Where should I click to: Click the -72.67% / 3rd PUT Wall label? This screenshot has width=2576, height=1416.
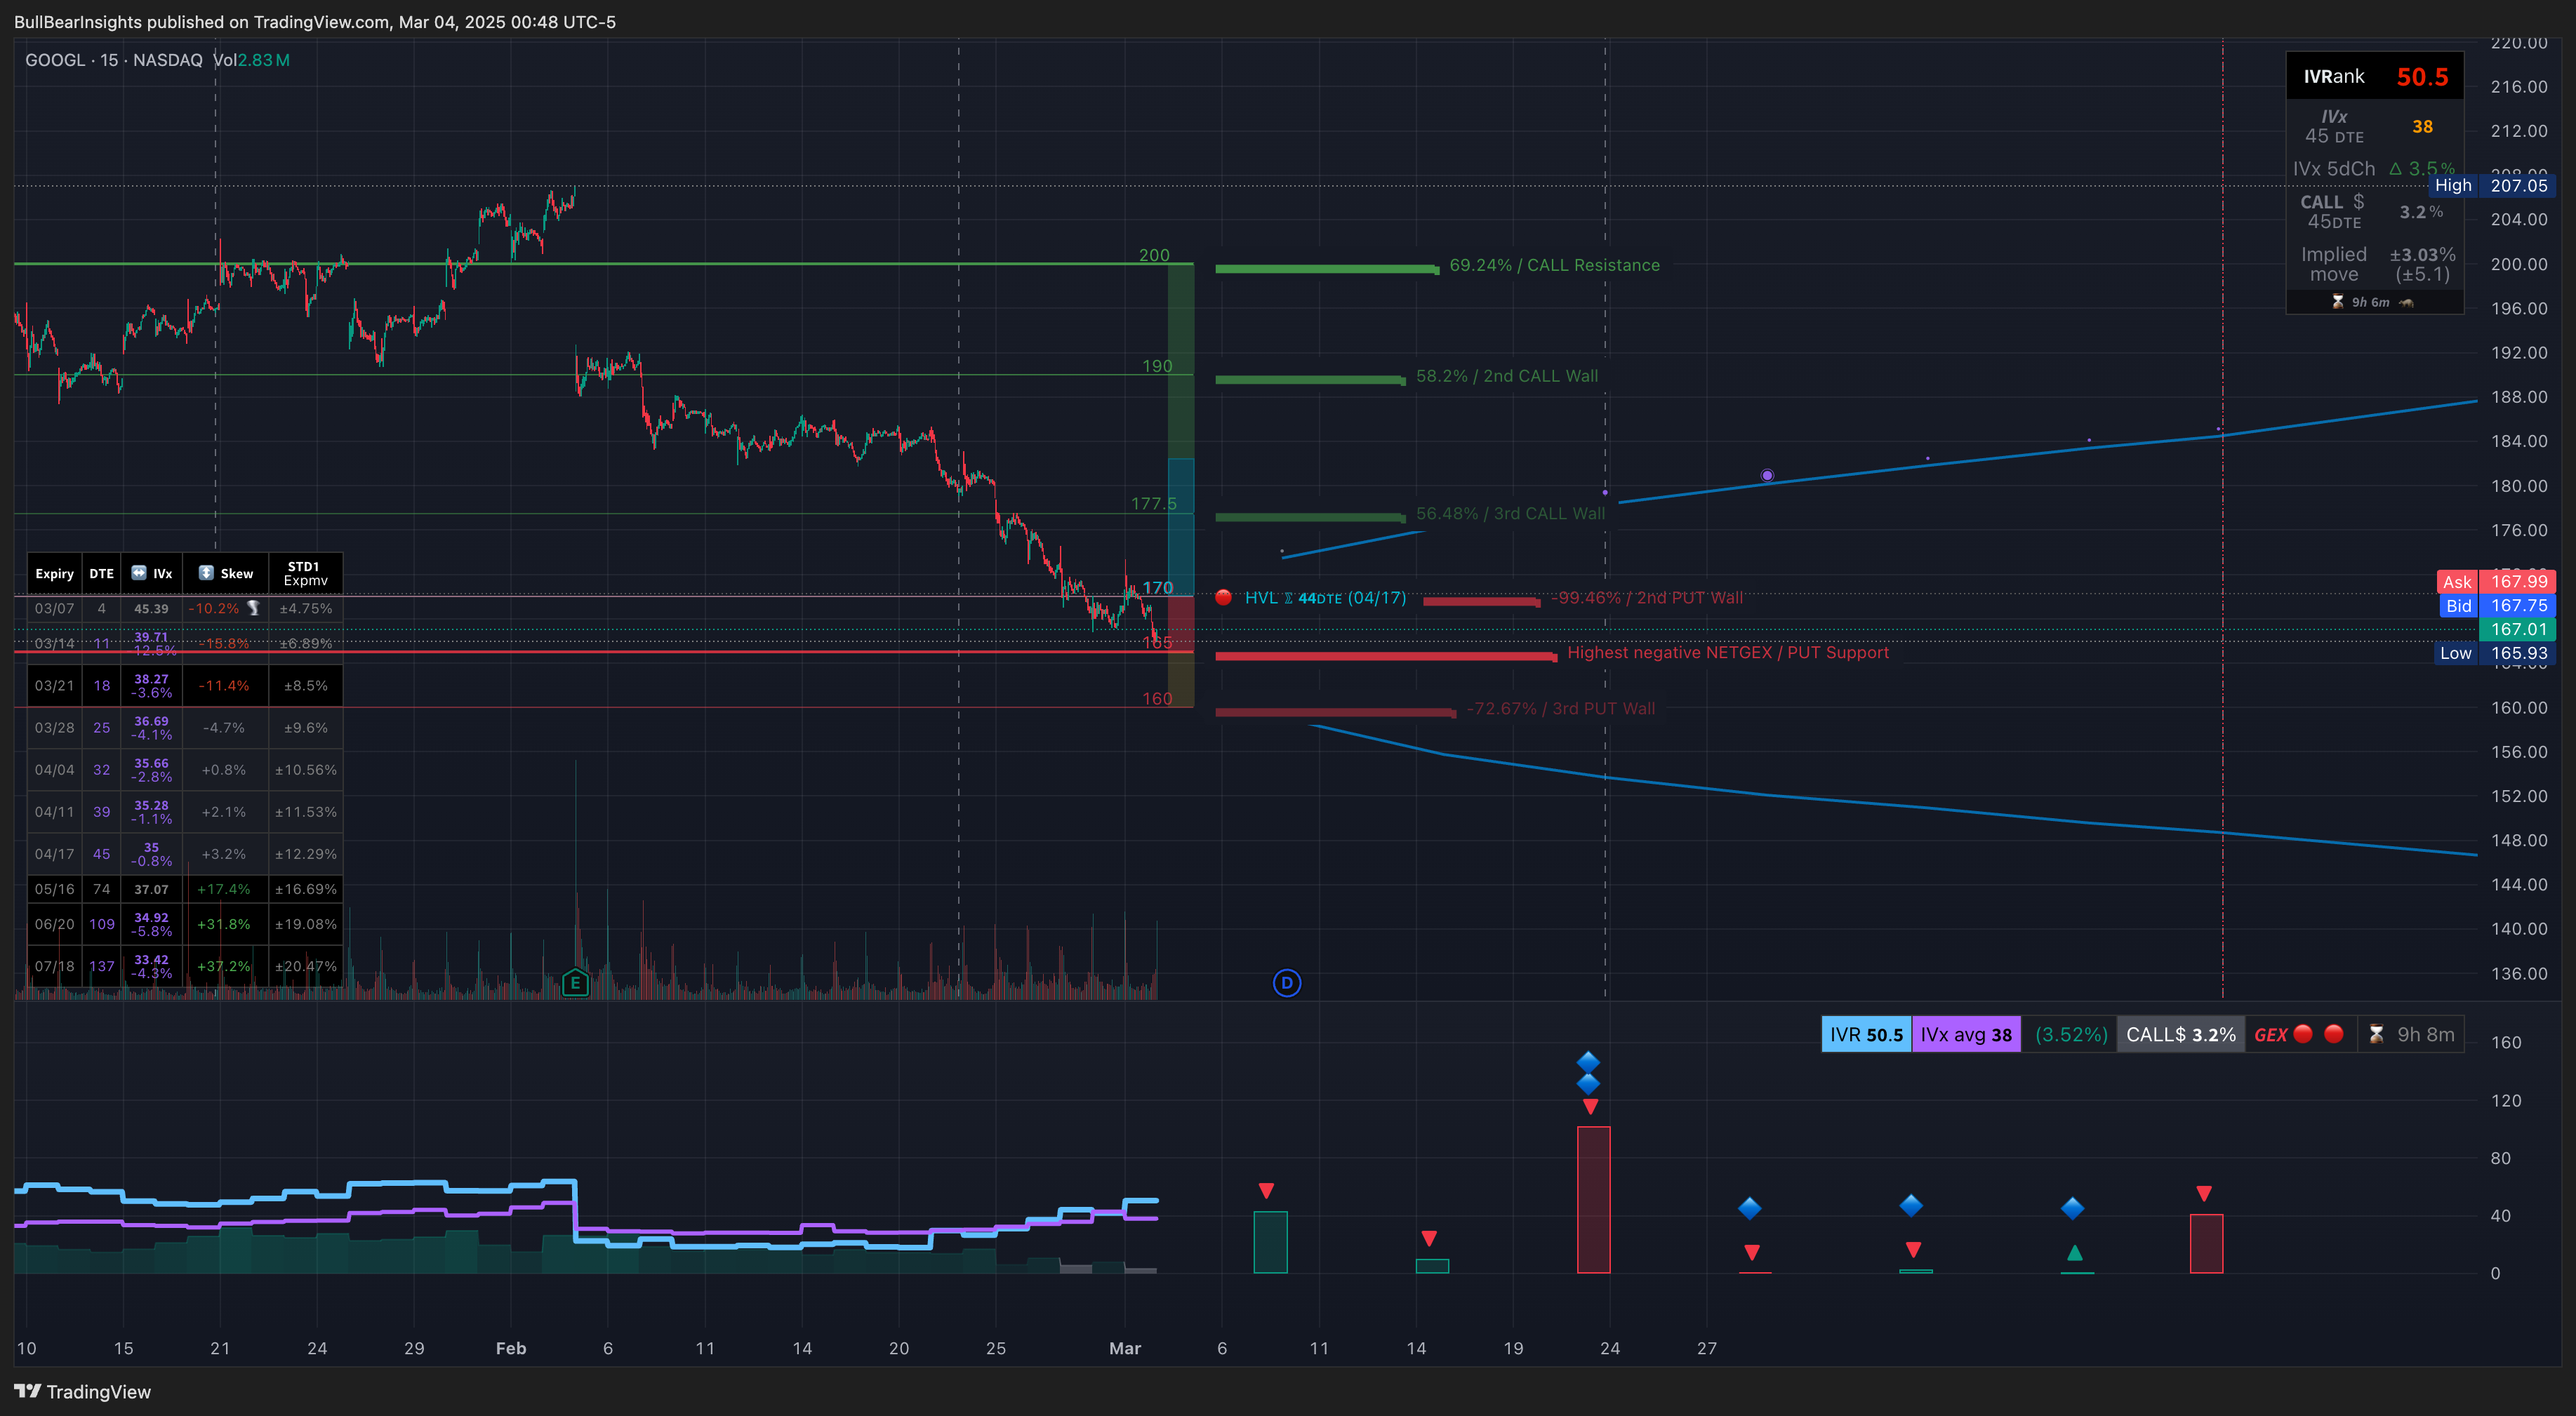click(1560, 708)
